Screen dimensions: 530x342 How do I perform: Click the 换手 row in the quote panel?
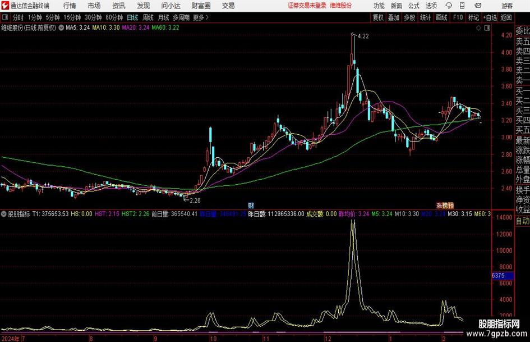(523, 190)
